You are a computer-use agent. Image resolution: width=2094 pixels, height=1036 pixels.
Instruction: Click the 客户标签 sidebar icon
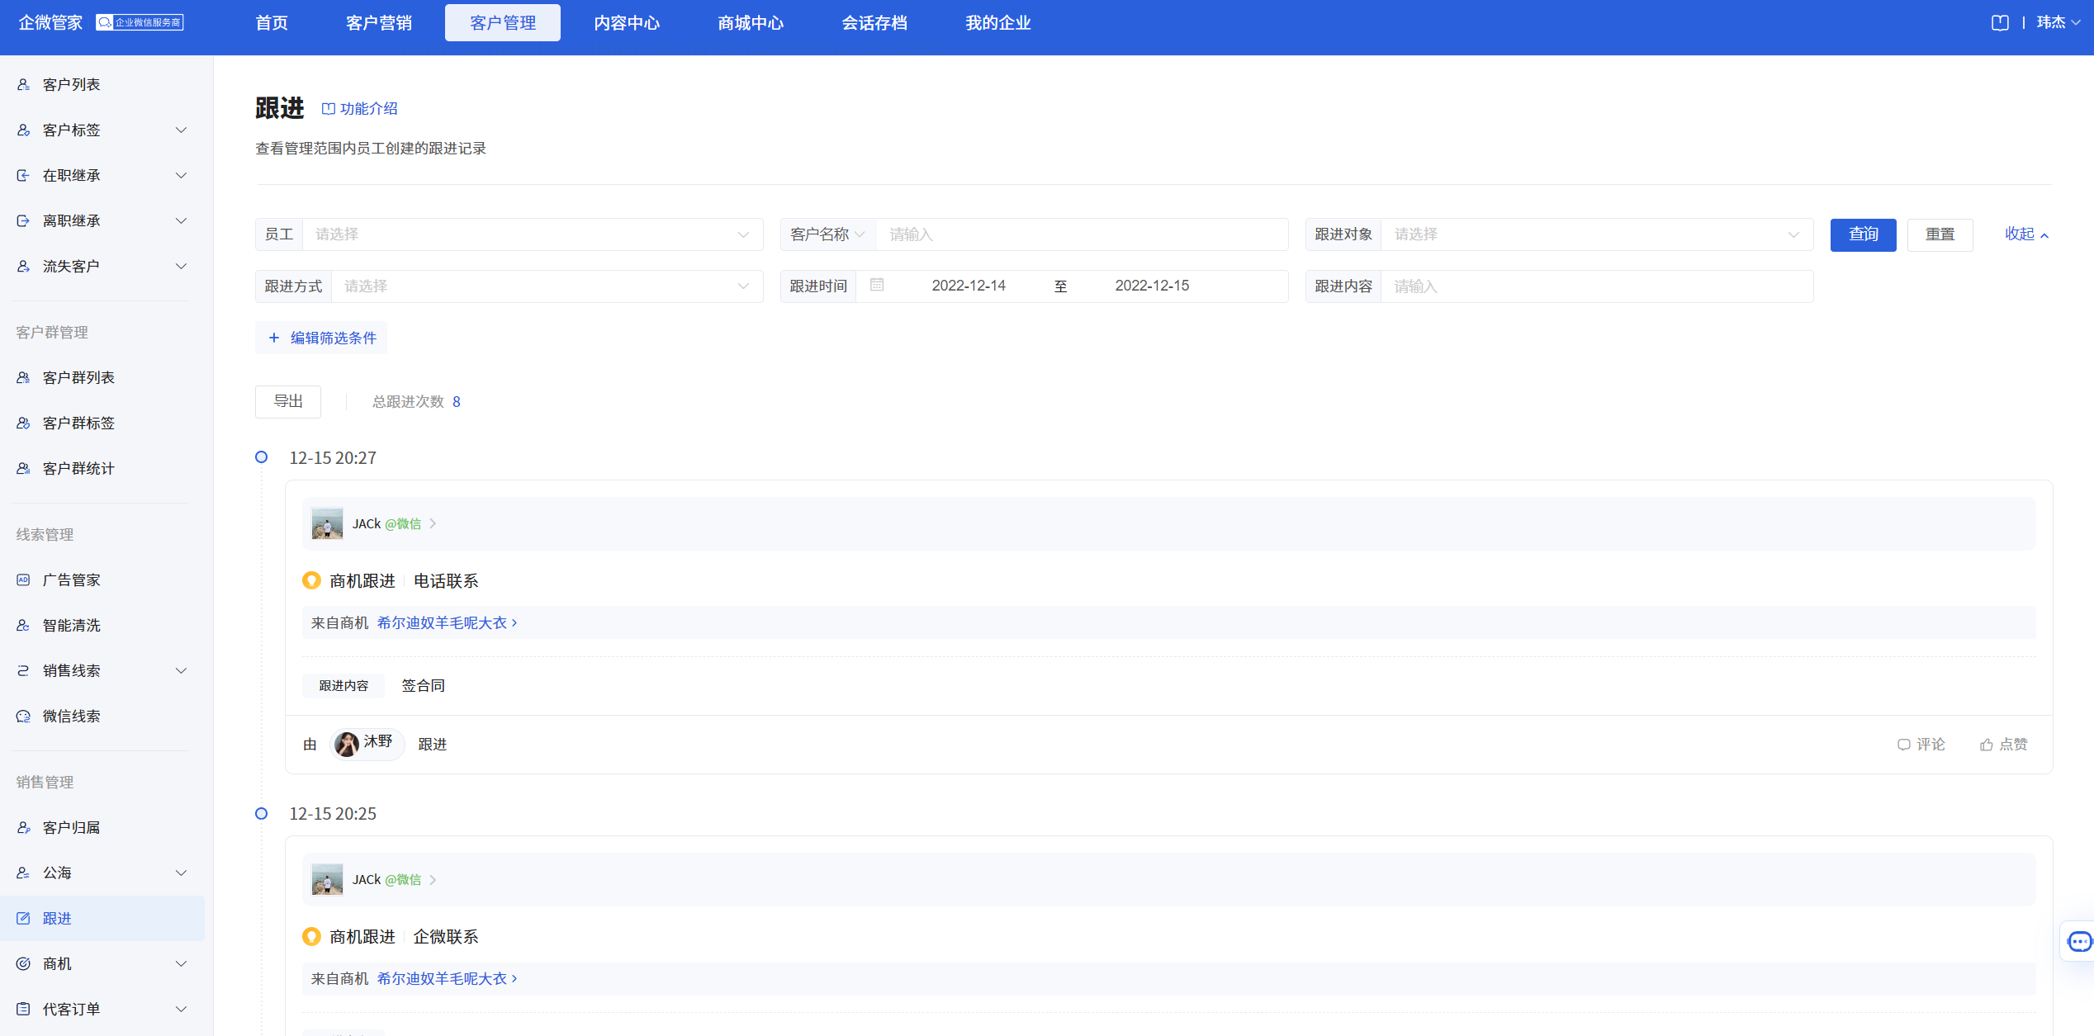23,130
